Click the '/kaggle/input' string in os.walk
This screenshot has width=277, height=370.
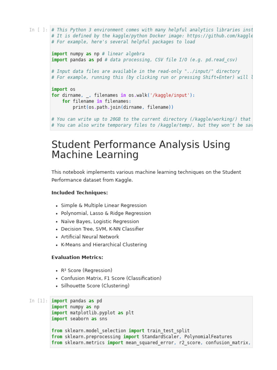tap(170, 95)
